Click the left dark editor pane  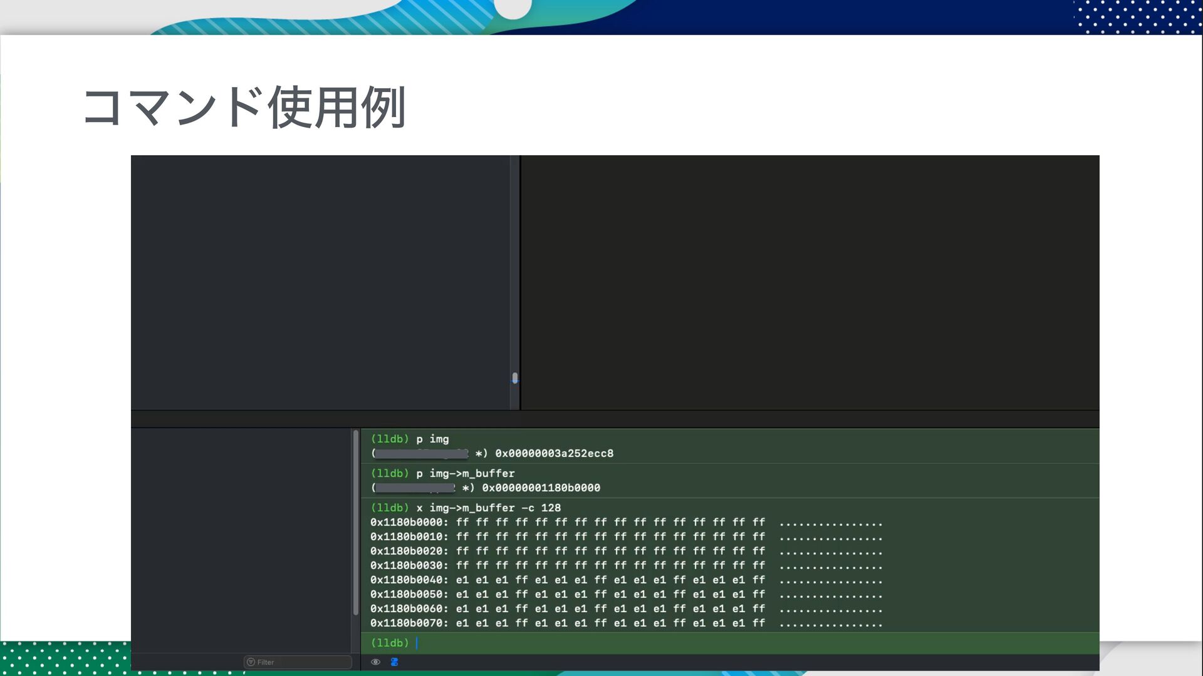pyautogui.click(x=320, y=282)
